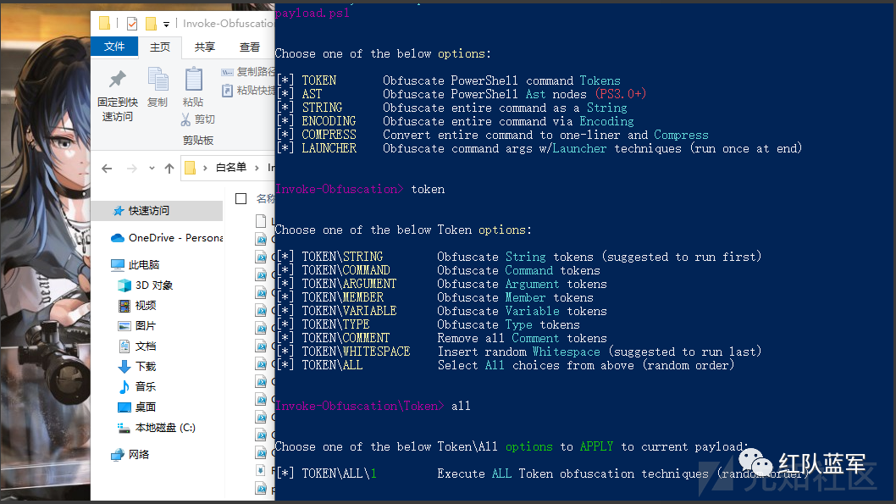896x504 pixels.
Task: Click 'TOKEN\VARIABLE' option text in console
Action: click(349, 311)
